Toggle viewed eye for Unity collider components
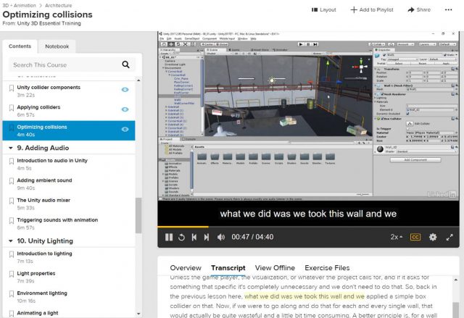 point(125,90)
